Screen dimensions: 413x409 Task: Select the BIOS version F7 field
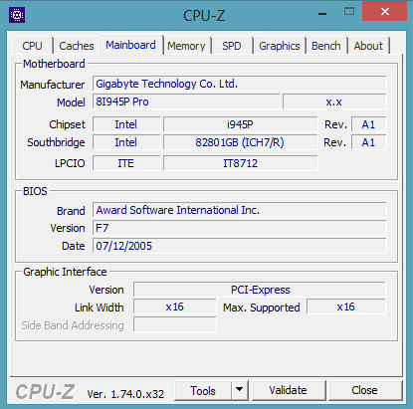240,228
